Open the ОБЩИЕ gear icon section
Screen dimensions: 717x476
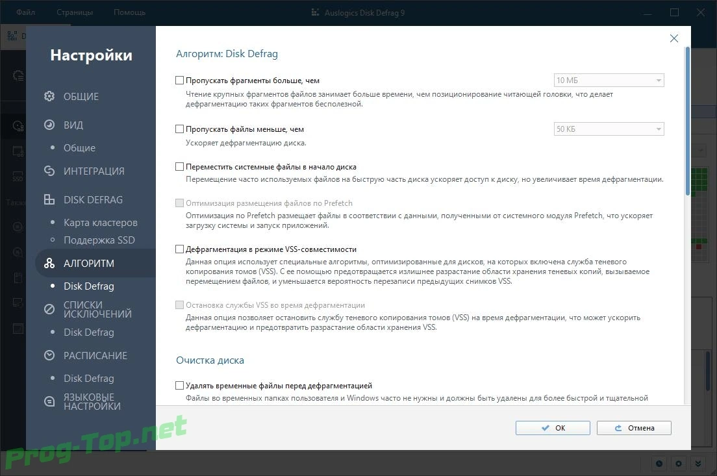coord(49,97)
